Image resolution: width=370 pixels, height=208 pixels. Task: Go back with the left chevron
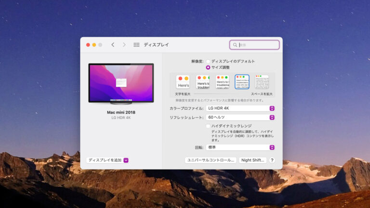click(113, 45)
